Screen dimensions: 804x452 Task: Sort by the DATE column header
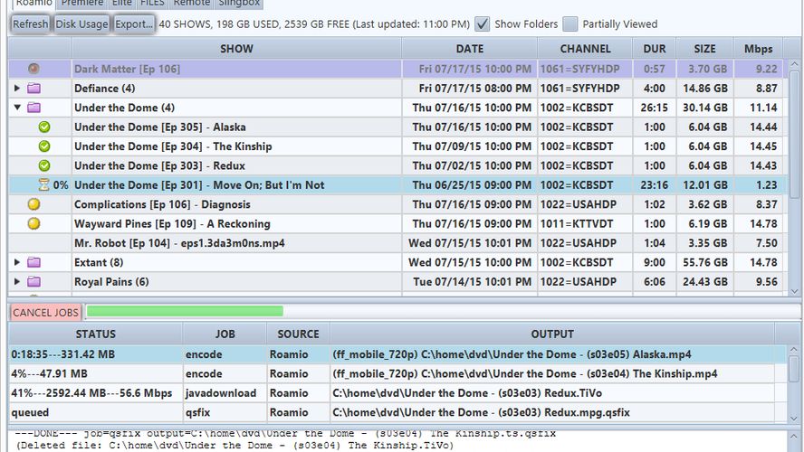click(x=470, y=49)
